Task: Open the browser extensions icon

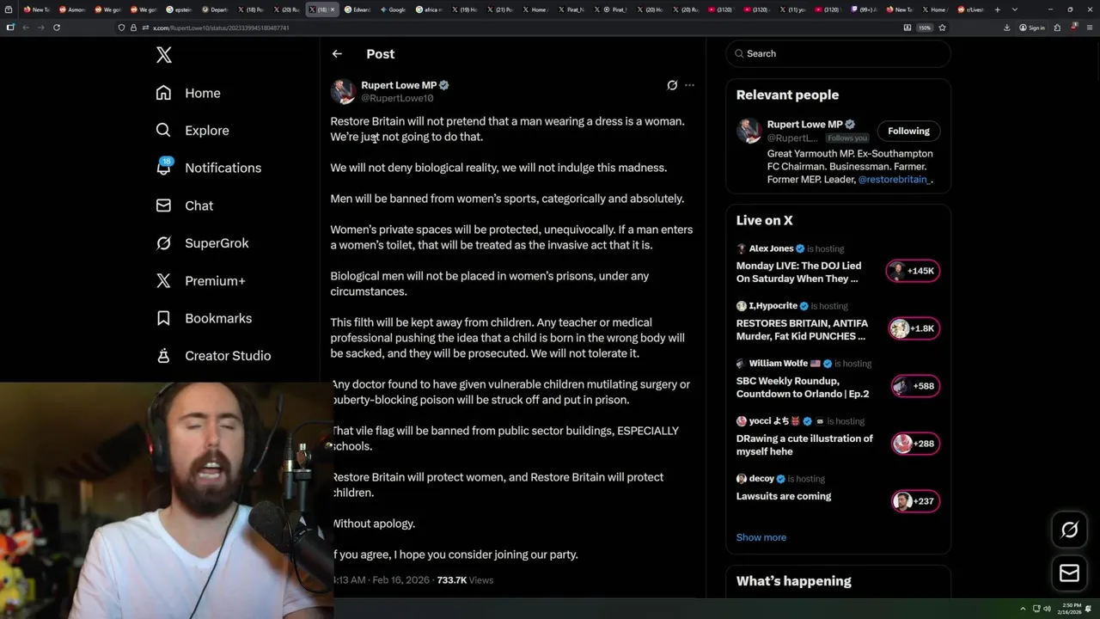Action: [1057, 28]
